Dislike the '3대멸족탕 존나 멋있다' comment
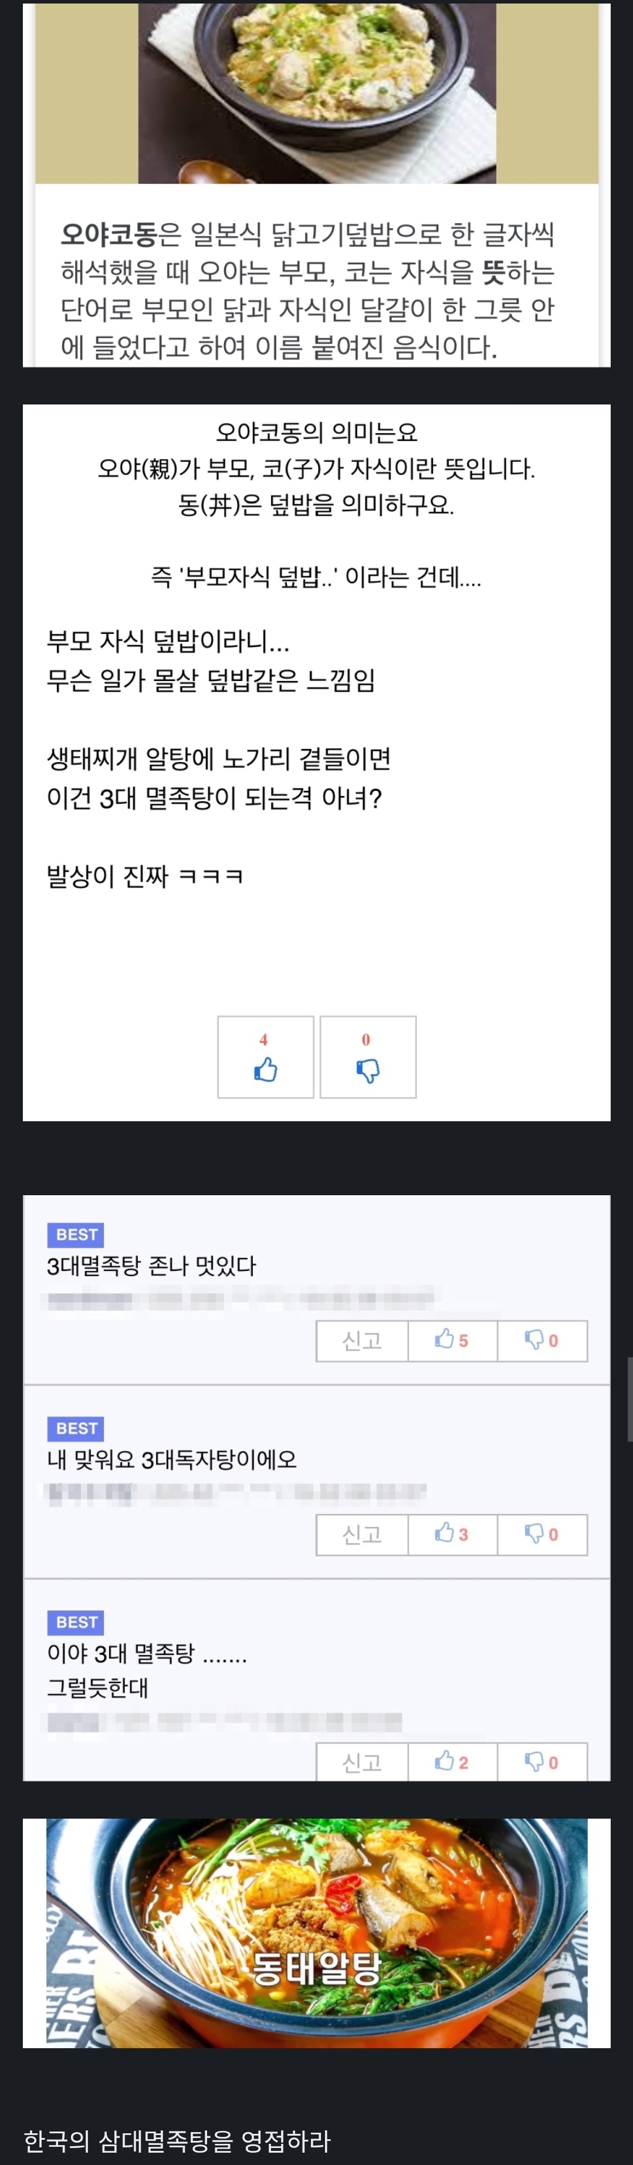Screen dimensions: 633x2165 541,1341
